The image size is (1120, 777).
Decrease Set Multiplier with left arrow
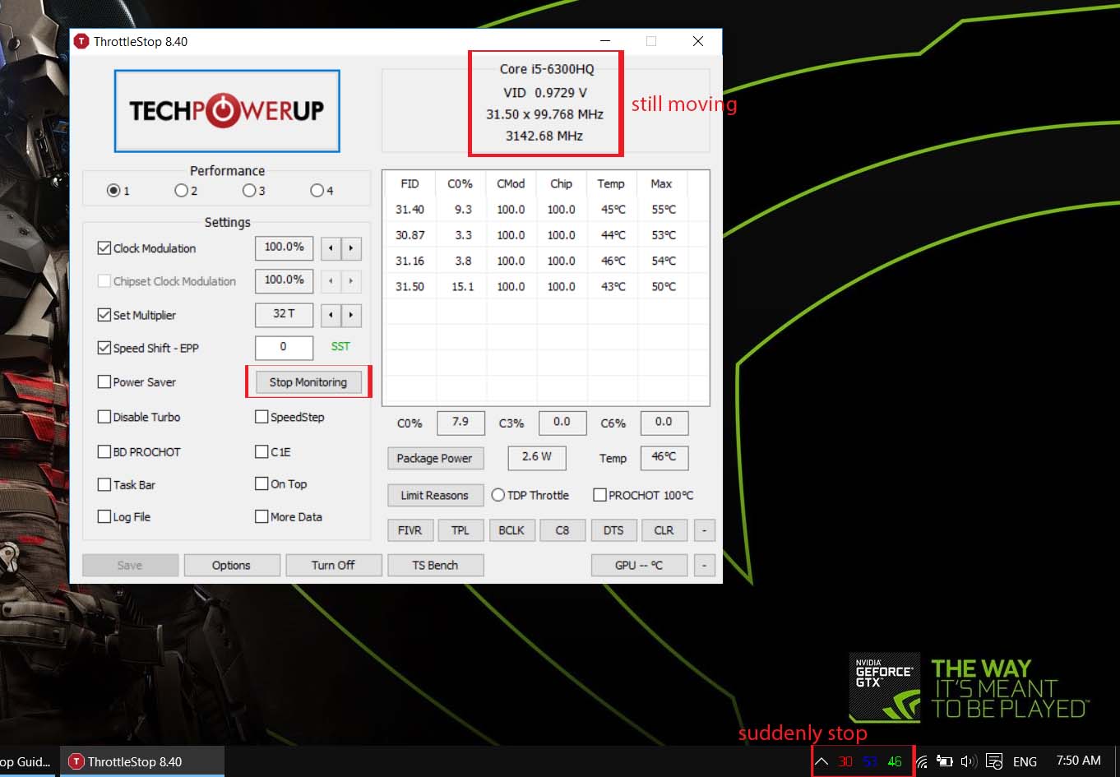(331, 315)
